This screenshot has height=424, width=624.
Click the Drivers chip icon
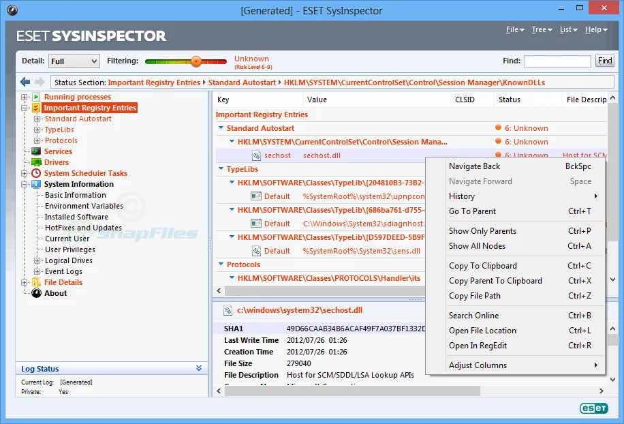pyautogui.click(x=36, y=162)
